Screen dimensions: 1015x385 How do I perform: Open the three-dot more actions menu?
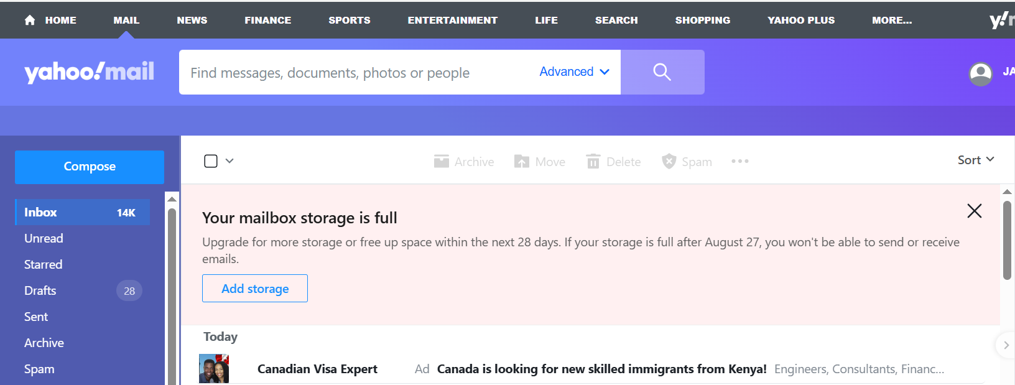tap(739, 162)
